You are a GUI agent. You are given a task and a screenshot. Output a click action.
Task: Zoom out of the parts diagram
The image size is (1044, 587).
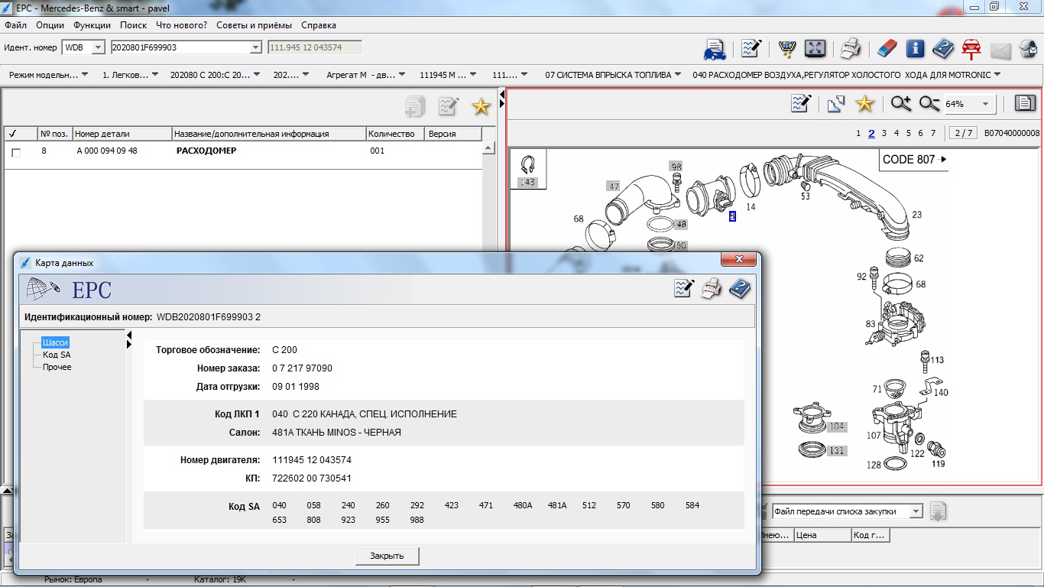pyautogui.click(x=929, y=104)
